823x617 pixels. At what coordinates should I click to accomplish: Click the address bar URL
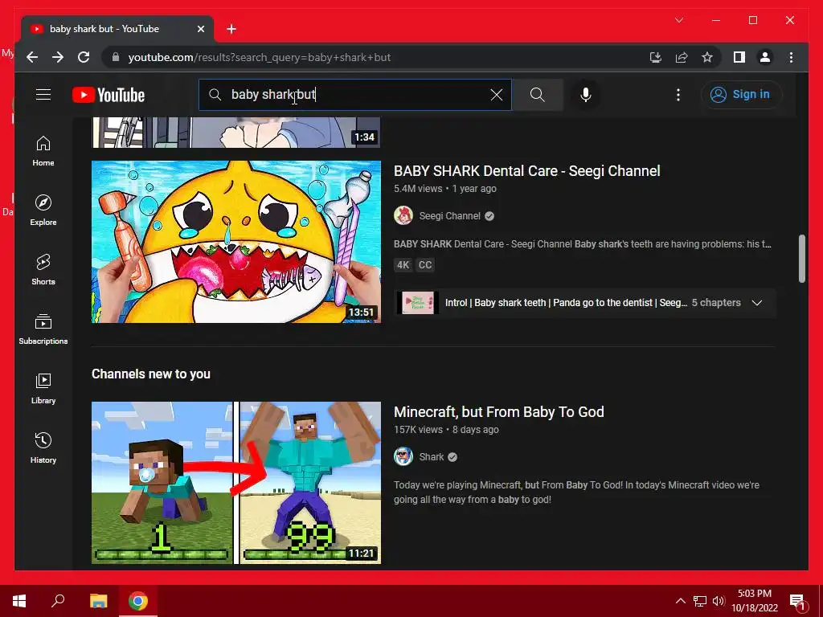(x=260, y=57)
